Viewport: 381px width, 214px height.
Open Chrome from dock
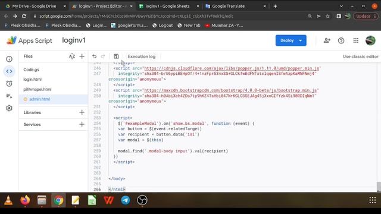pos(58,200)
